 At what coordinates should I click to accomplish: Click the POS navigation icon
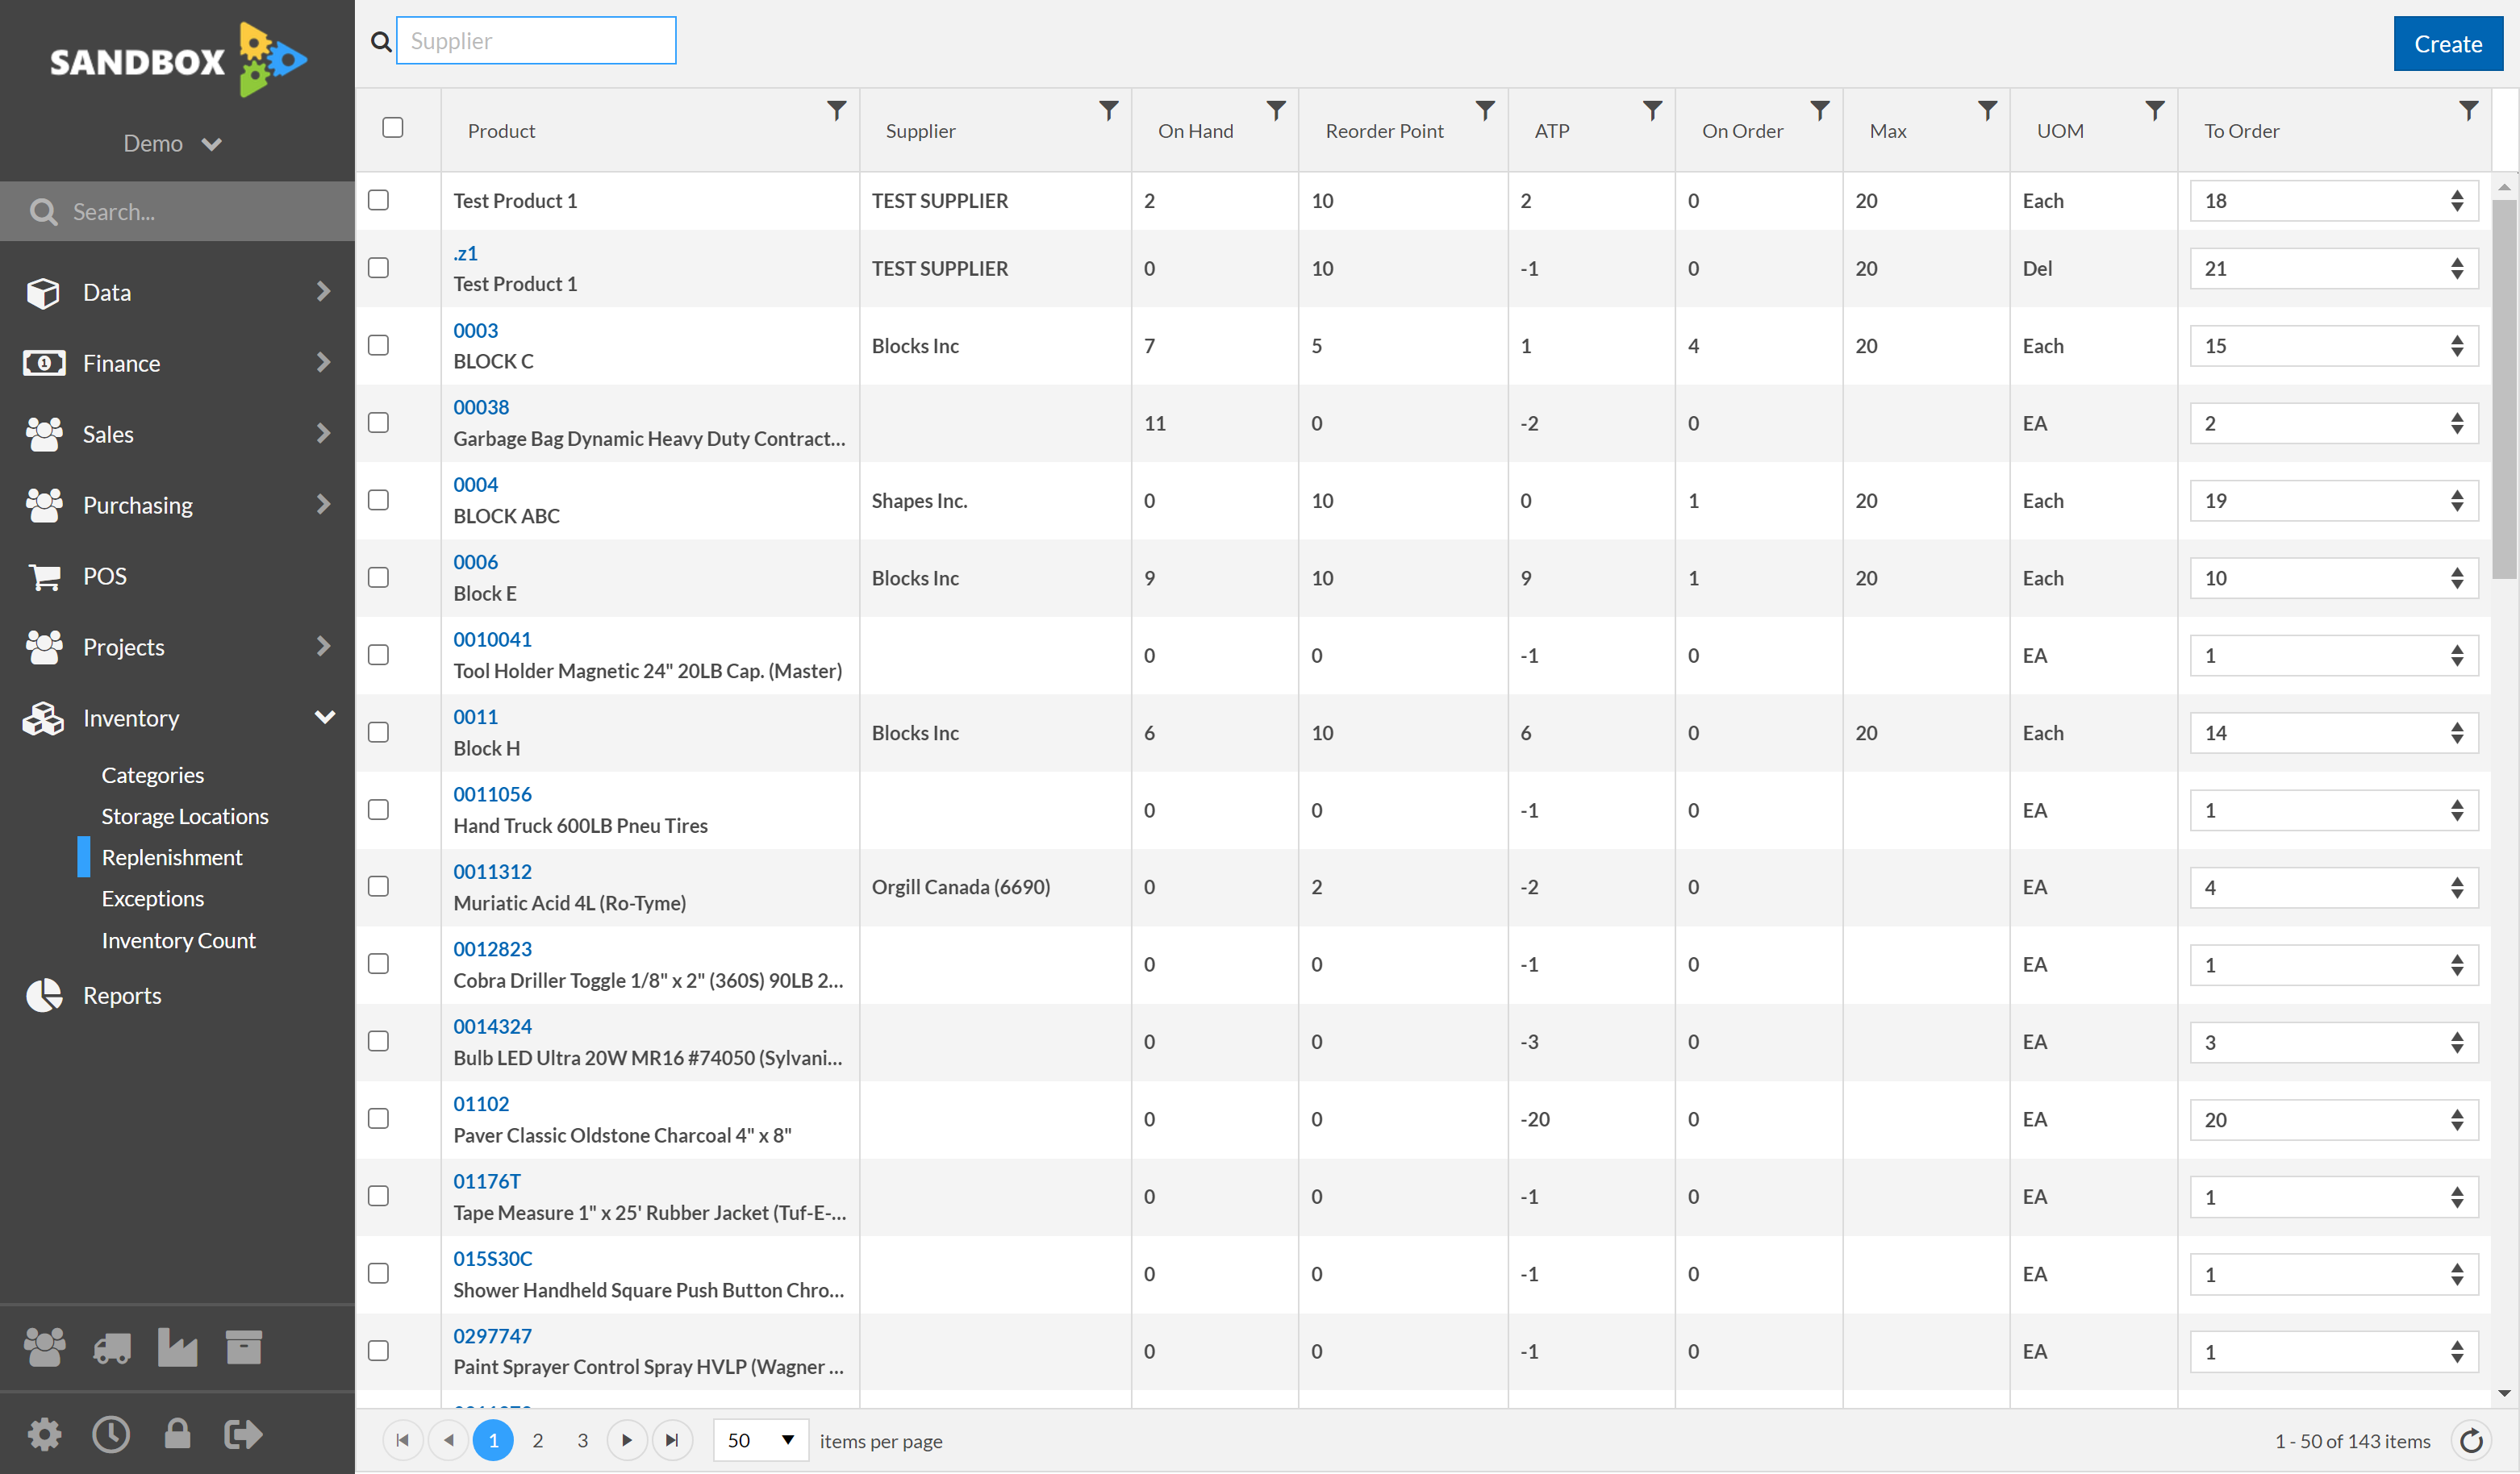(46, 576)
